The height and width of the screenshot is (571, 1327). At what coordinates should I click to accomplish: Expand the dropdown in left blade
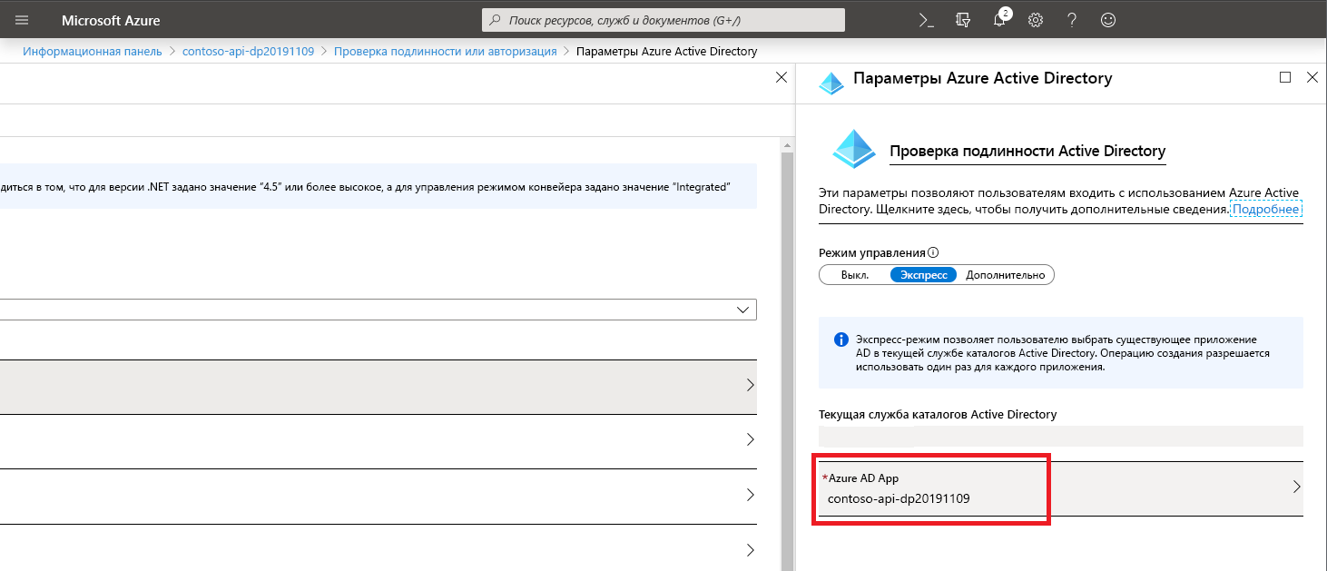coord(744,310)
